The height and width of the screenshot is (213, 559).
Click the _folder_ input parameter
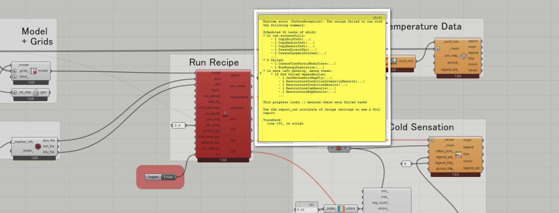click(x=28, y=151)
